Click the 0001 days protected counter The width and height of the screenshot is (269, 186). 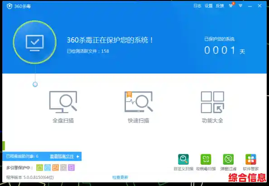click(x=220, y=50)
